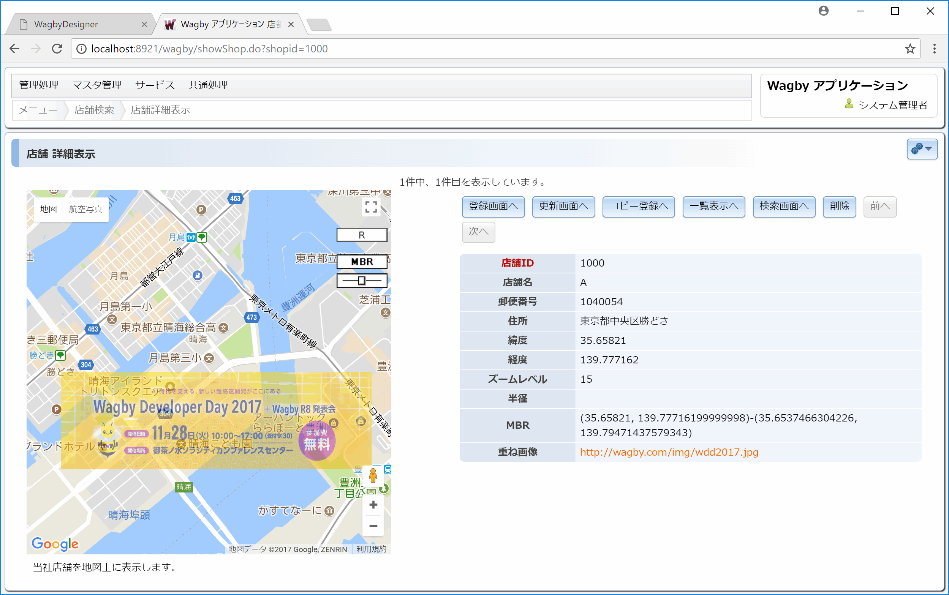
Task: Switch map to 航空写真 aerial view
Action: [x=85, y=209]
